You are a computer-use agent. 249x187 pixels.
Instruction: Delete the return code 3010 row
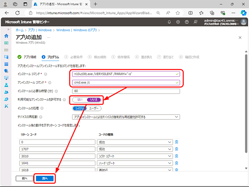pyautogui.click(x=176, y=156)
